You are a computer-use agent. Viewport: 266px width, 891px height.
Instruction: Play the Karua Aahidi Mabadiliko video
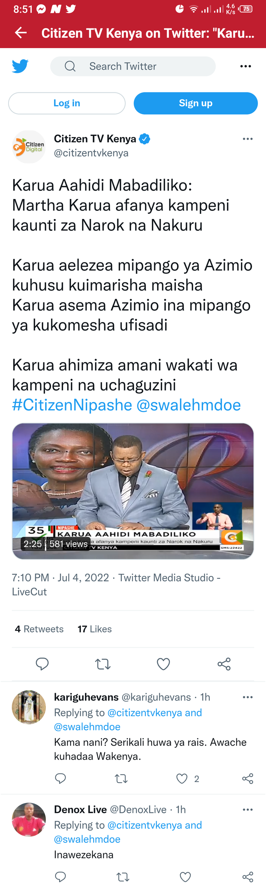tap(133, 491)
